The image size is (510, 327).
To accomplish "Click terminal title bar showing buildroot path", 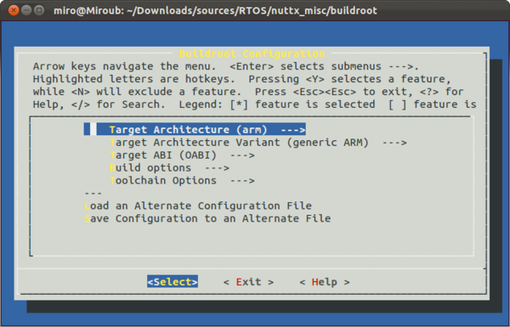I will pos(215,10).
